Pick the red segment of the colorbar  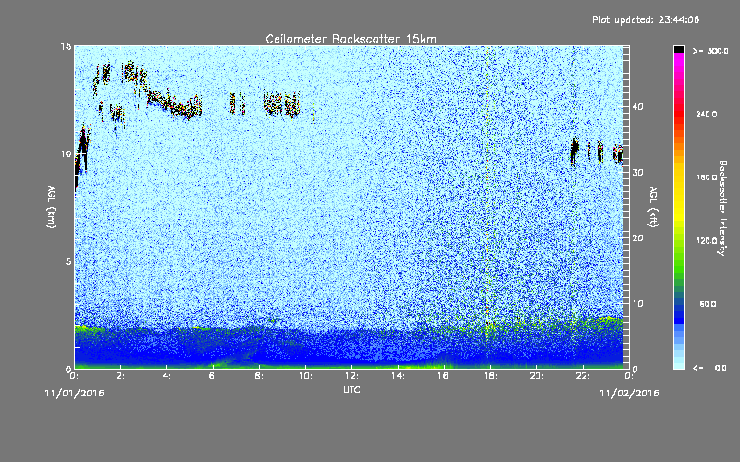[x=679, y=113]
